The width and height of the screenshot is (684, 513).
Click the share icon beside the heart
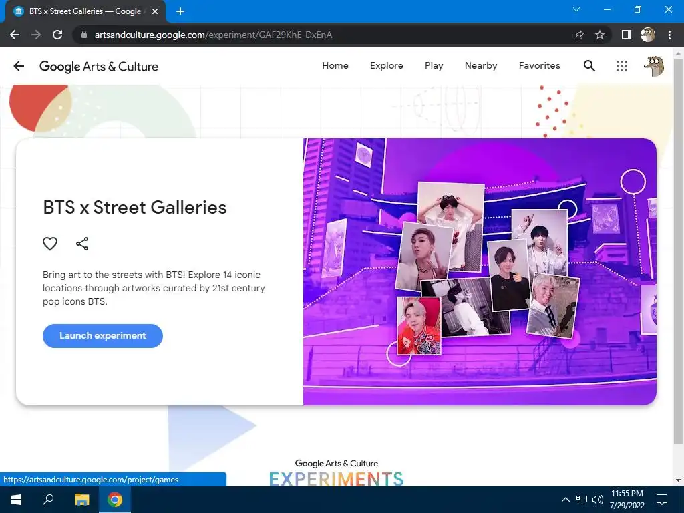pyautogui.click(x=82, y=243)
